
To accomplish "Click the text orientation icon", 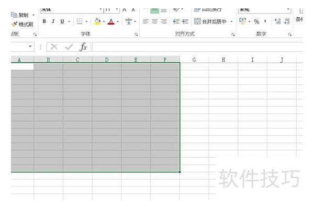I will (176, 9).
